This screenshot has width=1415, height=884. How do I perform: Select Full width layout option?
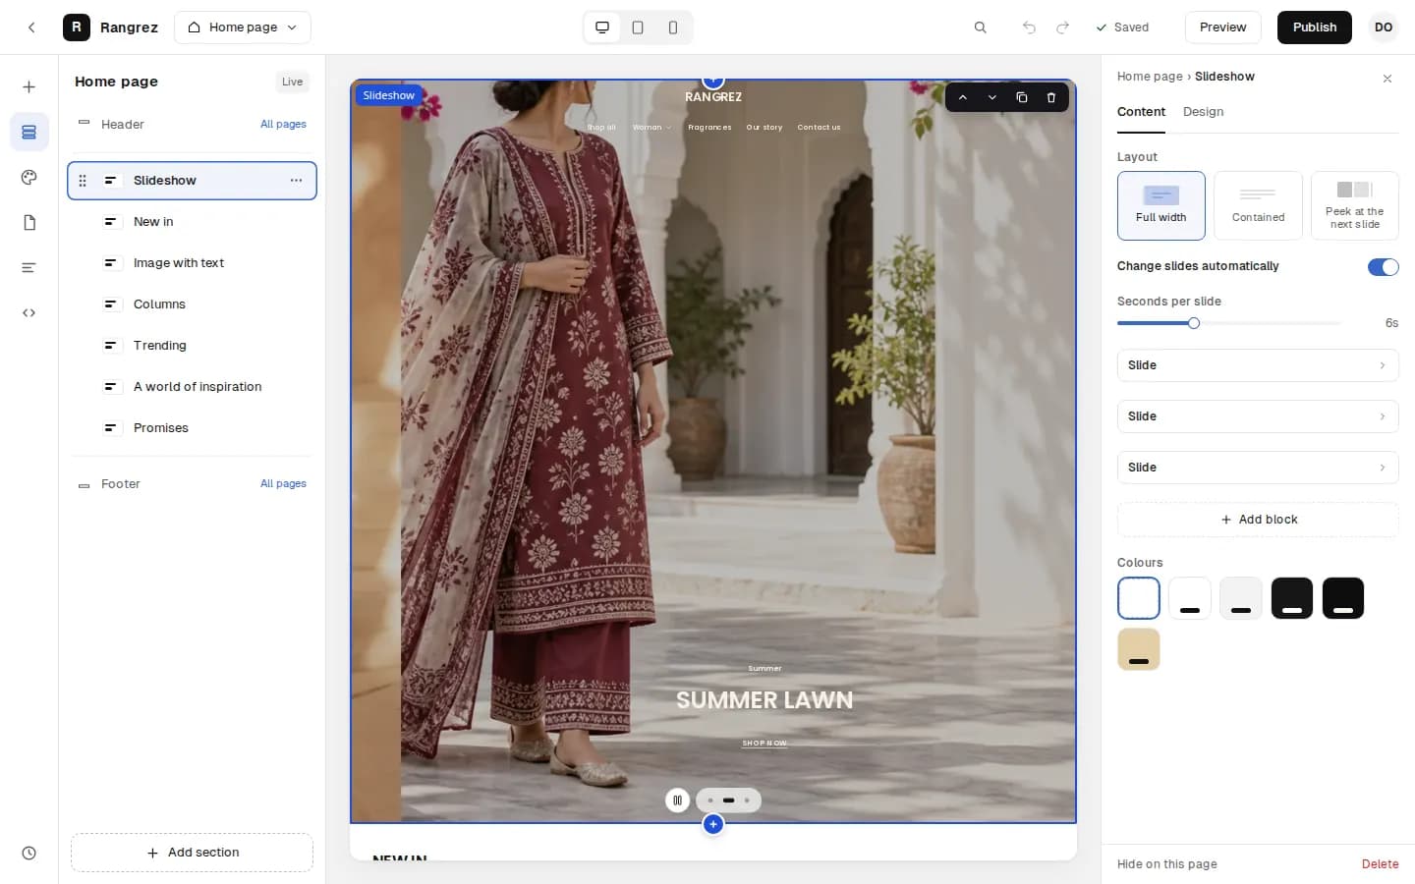tap(1161, 205)
